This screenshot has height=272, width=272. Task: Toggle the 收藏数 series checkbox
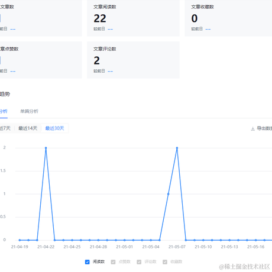(165, 262)
